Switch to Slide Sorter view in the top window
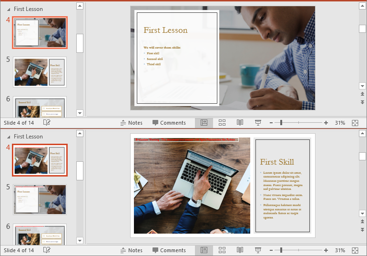Image resolution: width=367 pixels, height=256 pixels. tap(222, 123)
